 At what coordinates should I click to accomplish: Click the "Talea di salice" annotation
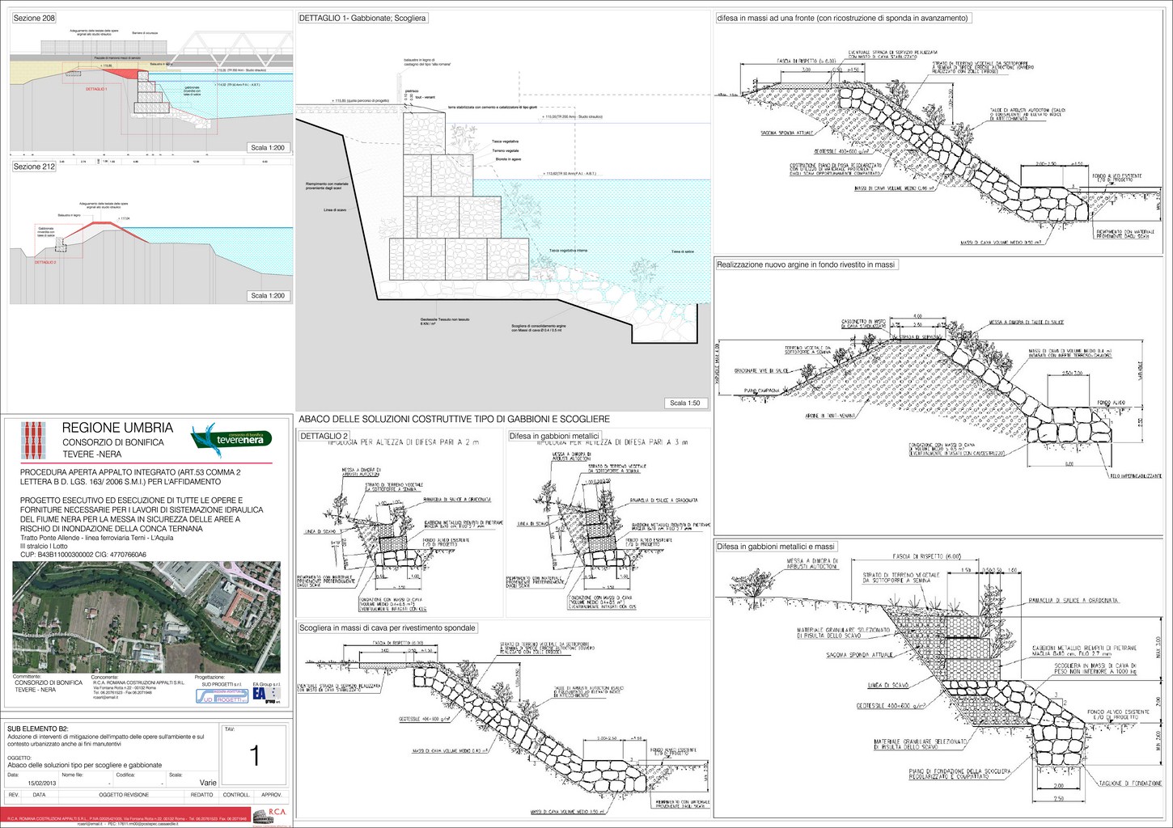pos(683,251)
